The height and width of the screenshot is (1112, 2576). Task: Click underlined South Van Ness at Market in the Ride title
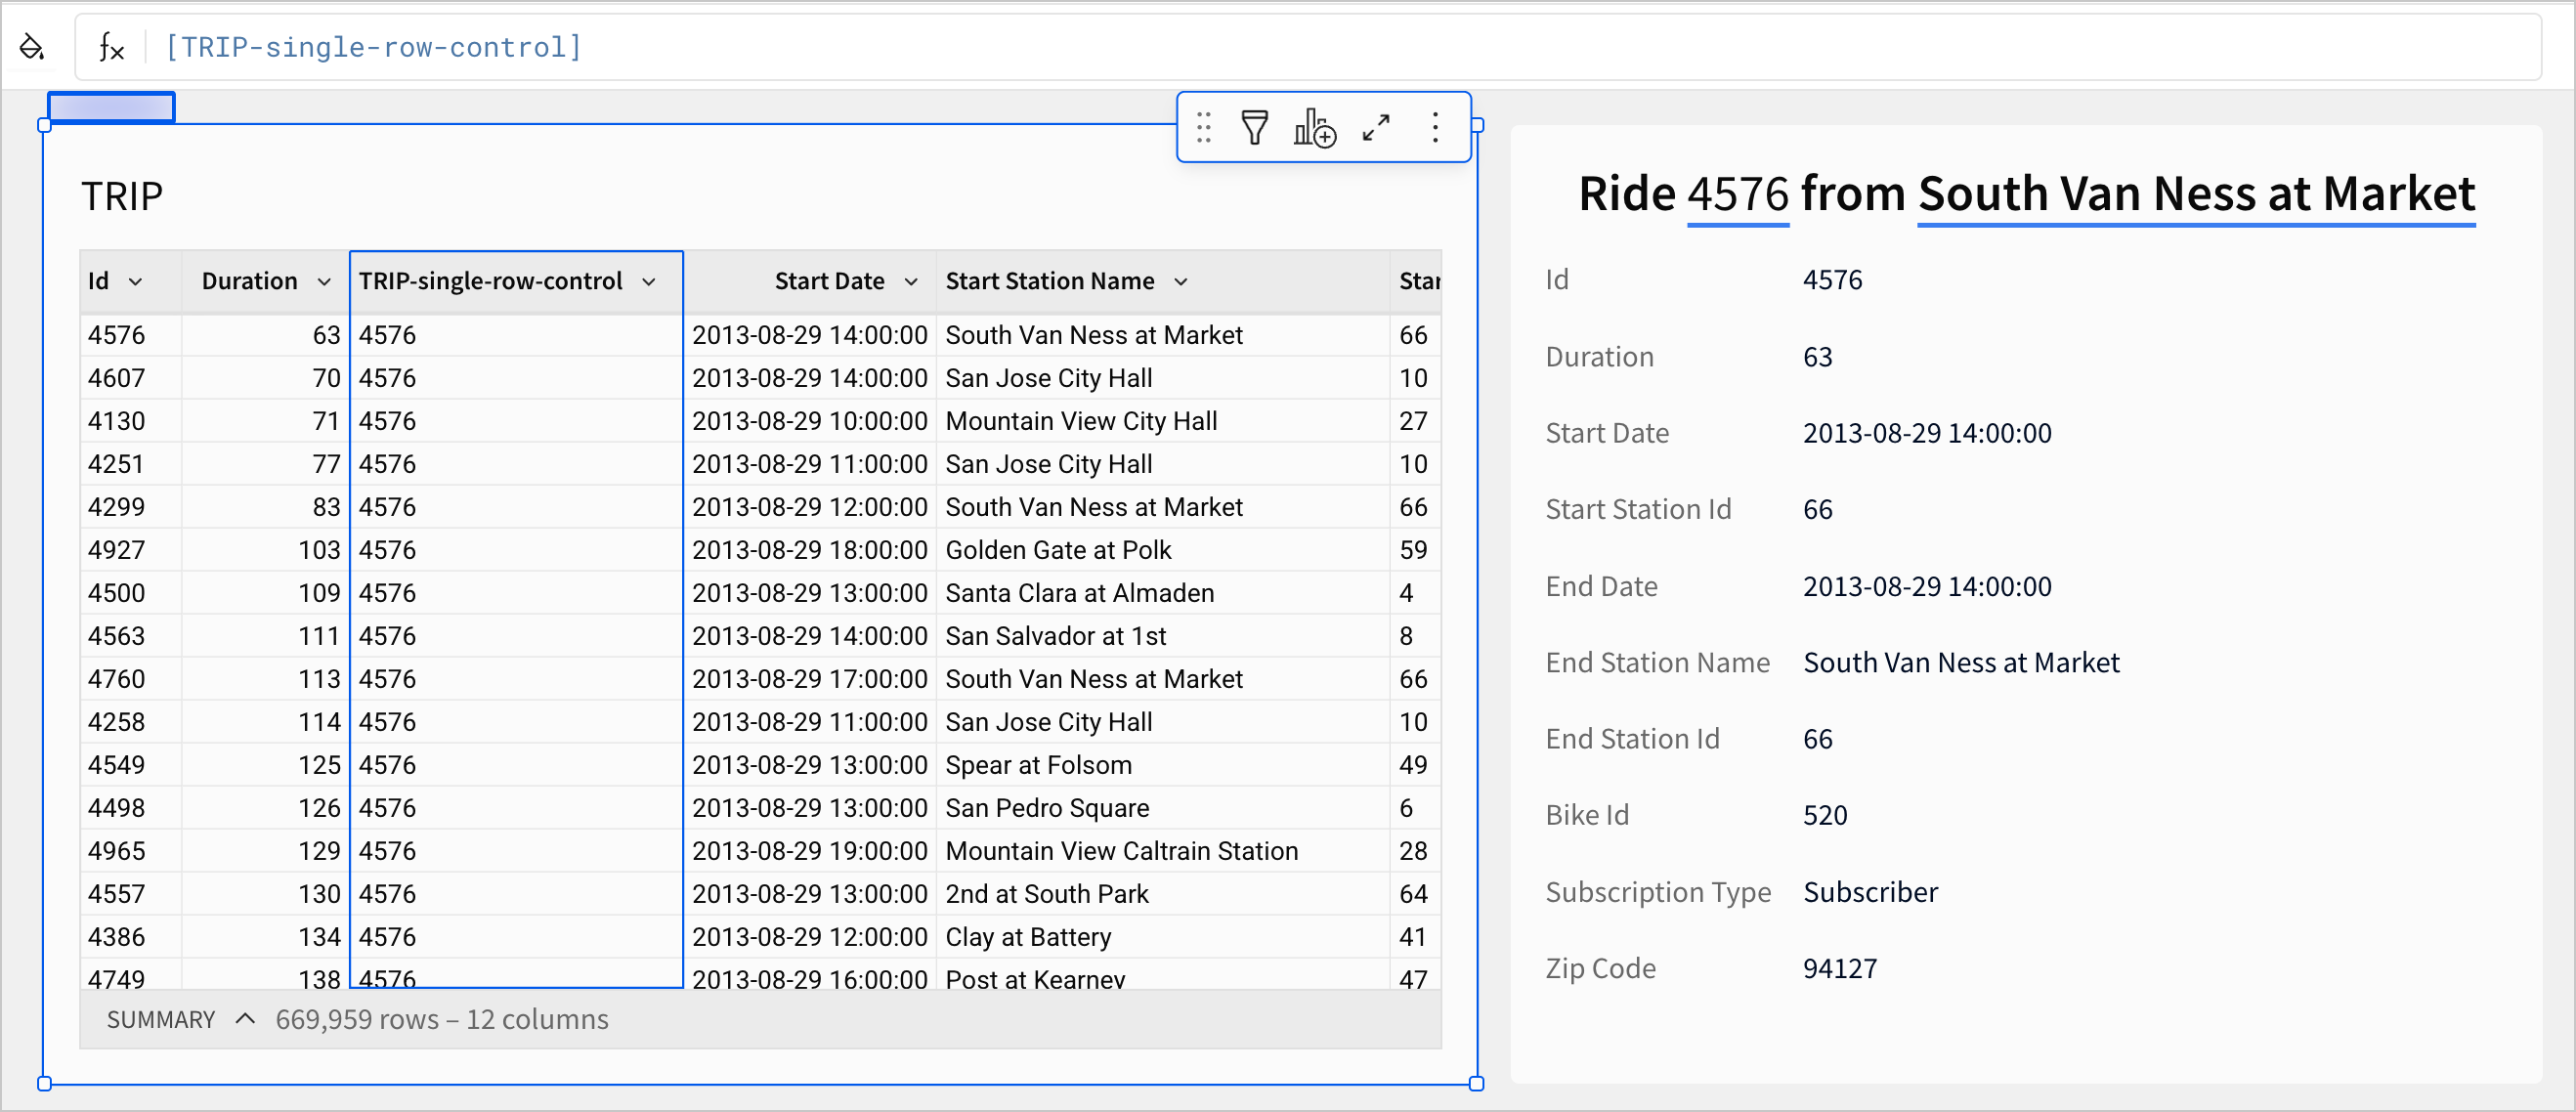click(2196, 194)
